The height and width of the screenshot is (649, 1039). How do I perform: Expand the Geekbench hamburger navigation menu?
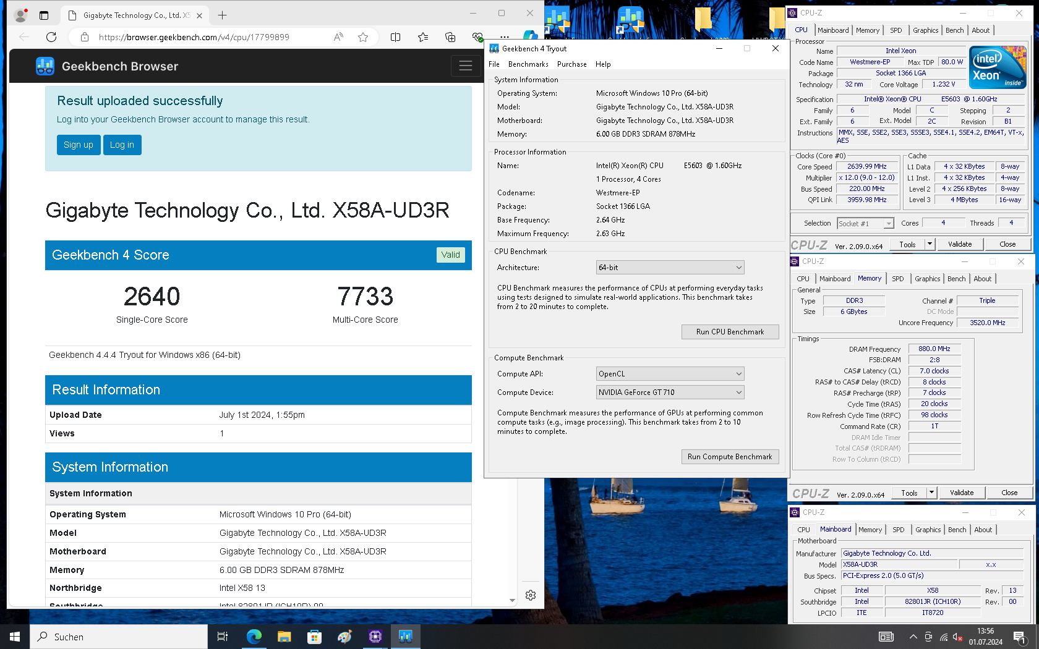(x=466, y=66)
